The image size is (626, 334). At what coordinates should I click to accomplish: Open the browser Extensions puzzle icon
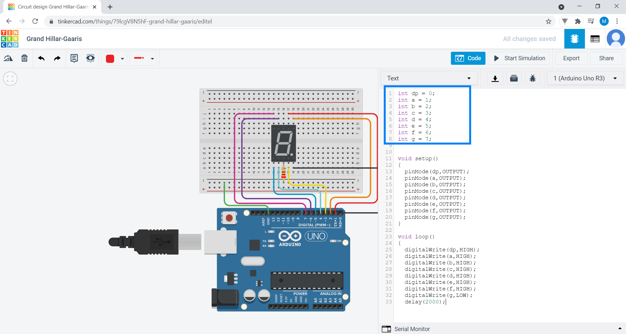(578, 21)
